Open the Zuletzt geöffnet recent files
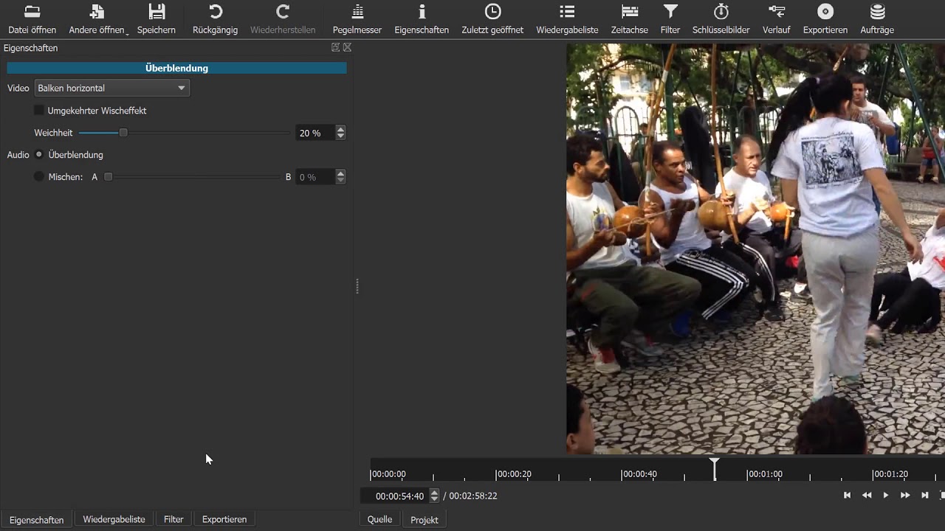 point(492,19)
